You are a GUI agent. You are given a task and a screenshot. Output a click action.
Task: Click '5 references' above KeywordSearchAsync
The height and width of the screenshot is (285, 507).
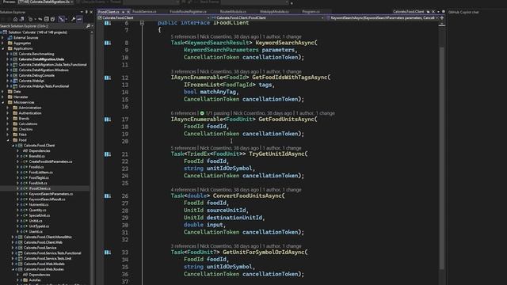183,36
